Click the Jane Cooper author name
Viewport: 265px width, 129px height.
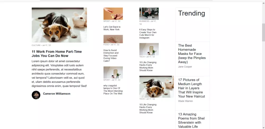[185, 66]
